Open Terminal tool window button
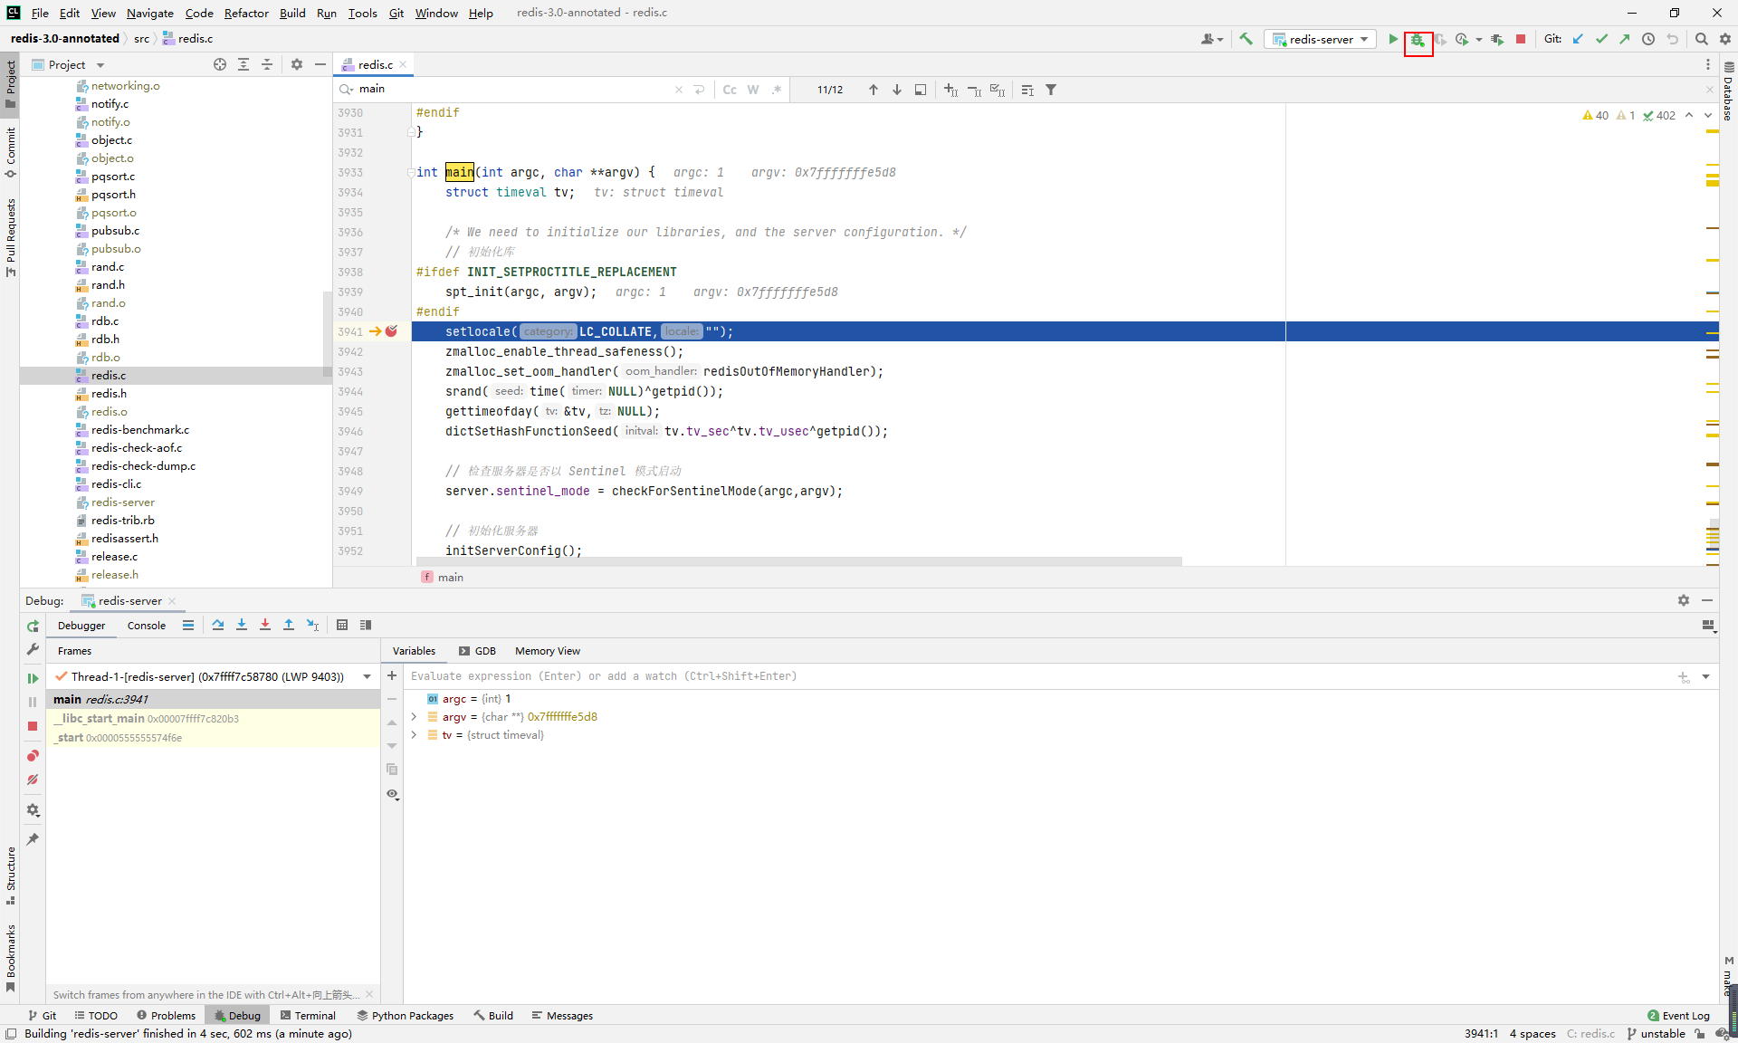The width and height of the screenshot is (1738, 1043). (308, 1016)
